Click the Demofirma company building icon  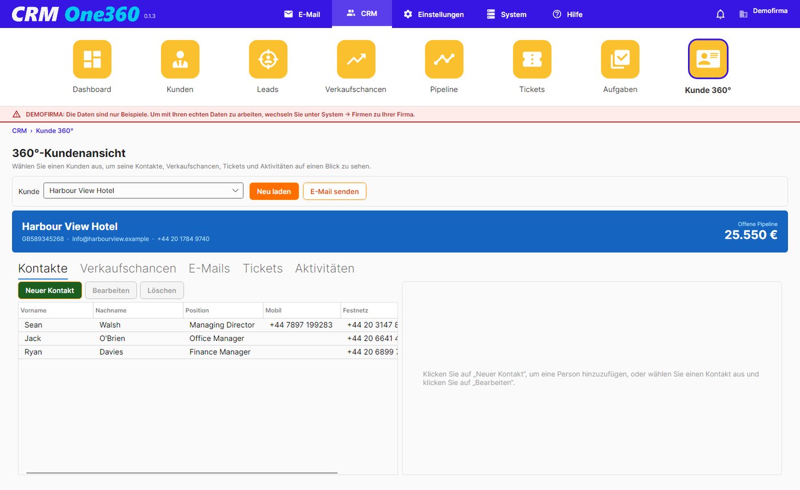click(x=743, y=14)
